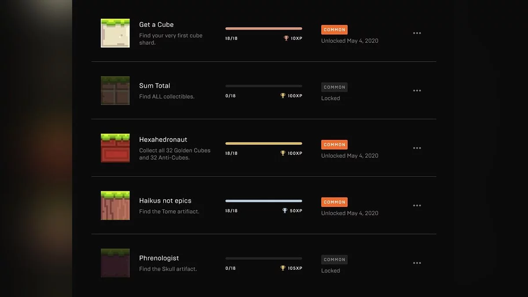528x297 pixels.
Task: Click the silver 50XP trophy icon
Action: tap(285, 211)
